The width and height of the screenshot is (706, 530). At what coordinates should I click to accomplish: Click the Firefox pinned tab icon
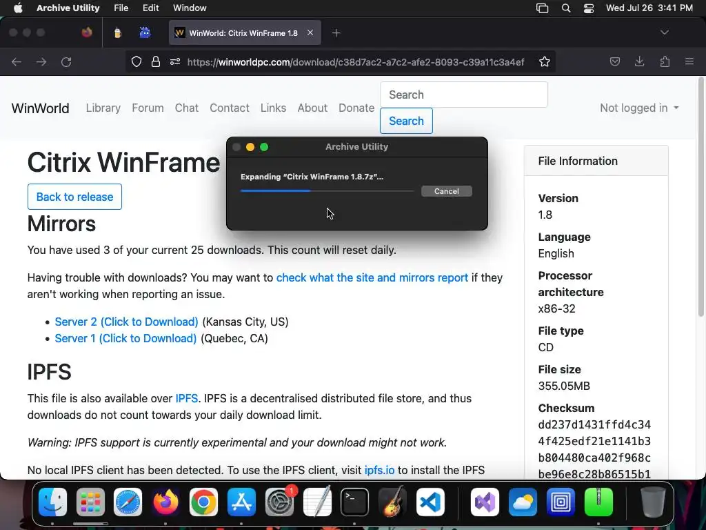point(87,32)
